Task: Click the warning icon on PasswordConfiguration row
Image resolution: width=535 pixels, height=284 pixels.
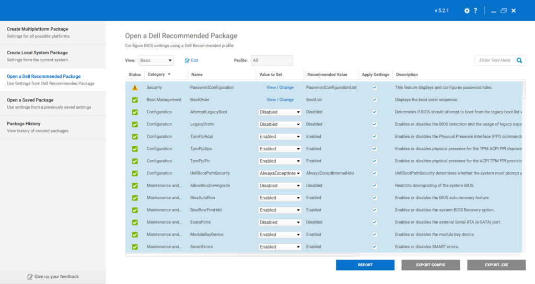Action: pos(135,88)
